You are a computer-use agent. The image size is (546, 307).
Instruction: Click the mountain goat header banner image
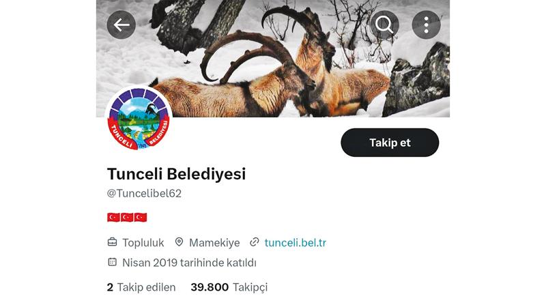(272, 59)
